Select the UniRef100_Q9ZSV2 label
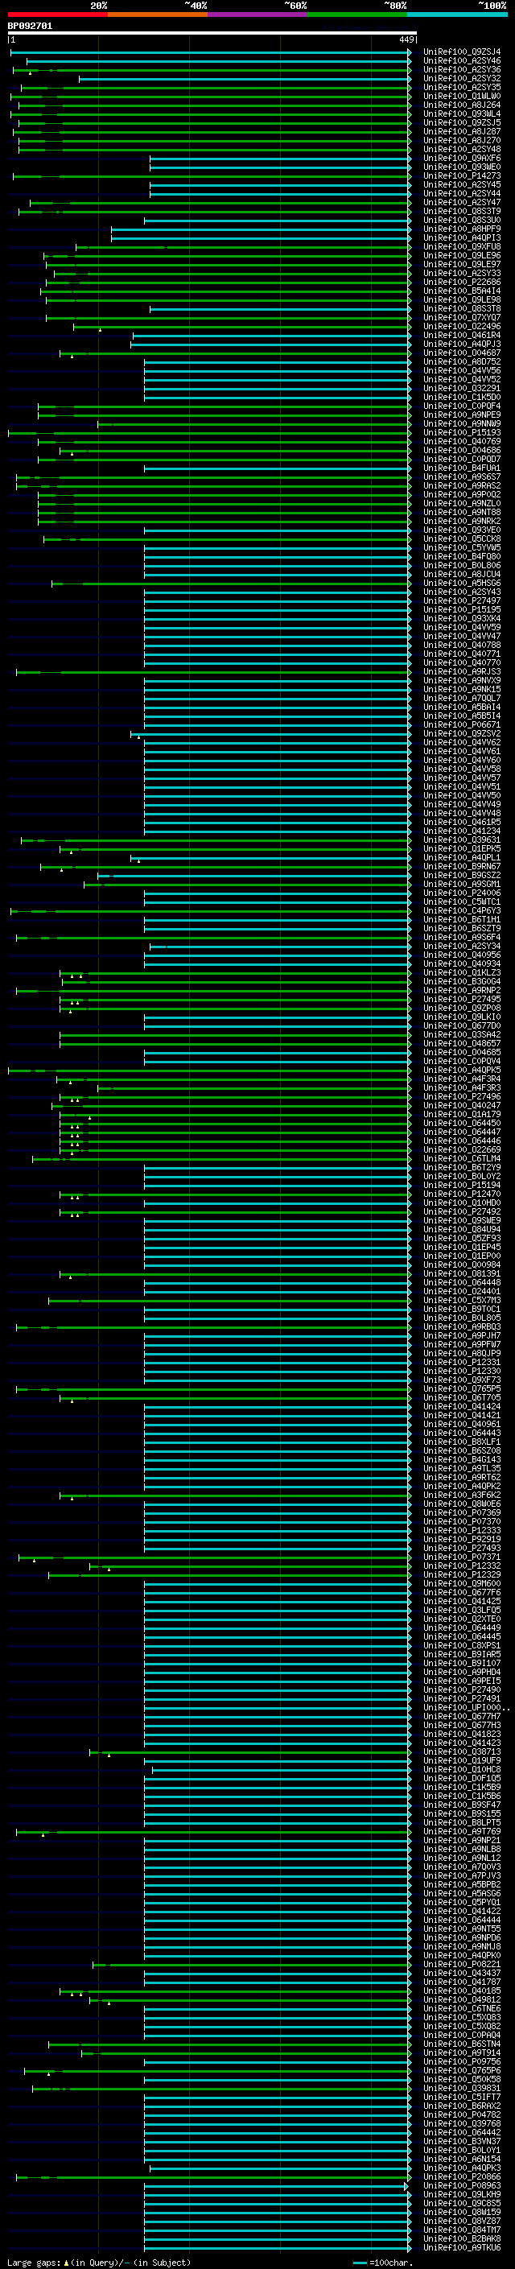The image size is (515, 2269). [x=462, y=734]
